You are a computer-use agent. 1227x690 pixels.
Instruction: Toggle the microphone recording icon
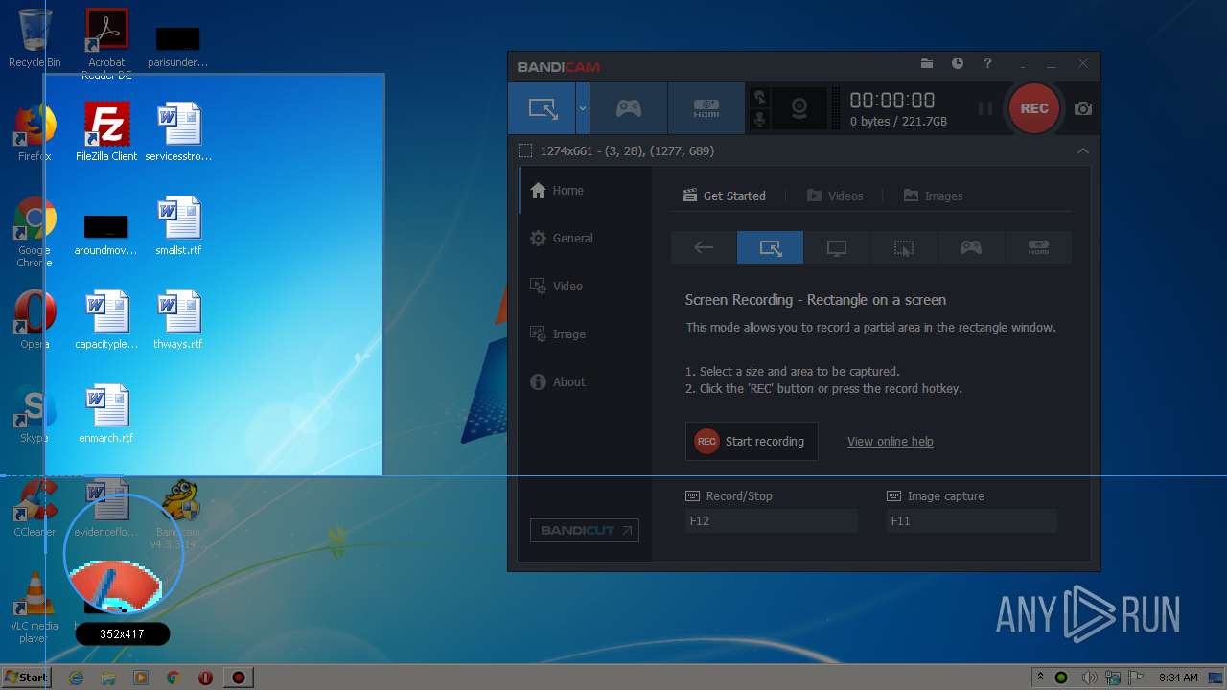[760, 119]
